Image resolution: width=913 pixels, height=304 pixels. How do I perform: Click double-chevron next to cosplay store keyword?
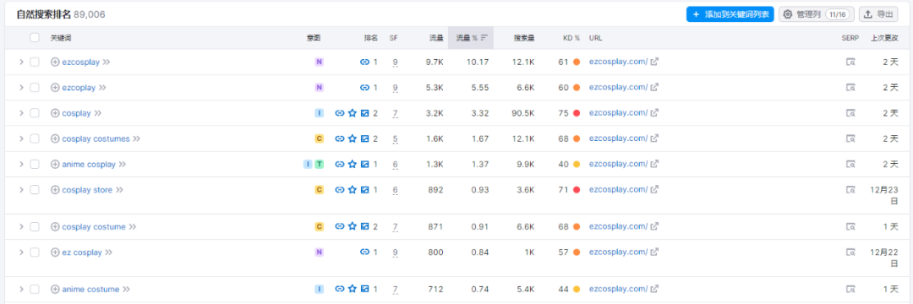click(x=119, y=189)
